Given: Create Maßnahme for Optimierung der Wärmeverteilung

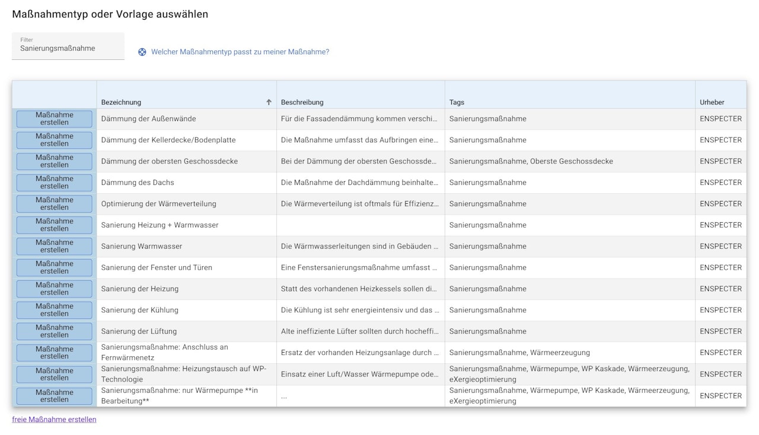Looking at the screenshot, I should coord(55,204).
